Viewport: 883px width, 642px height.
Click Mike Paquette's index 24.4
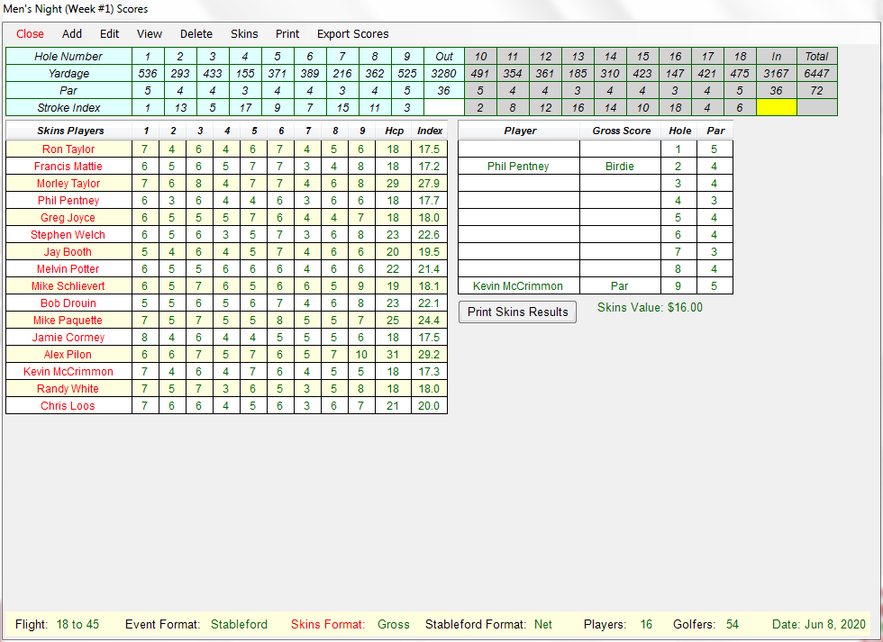click(429, 321)
